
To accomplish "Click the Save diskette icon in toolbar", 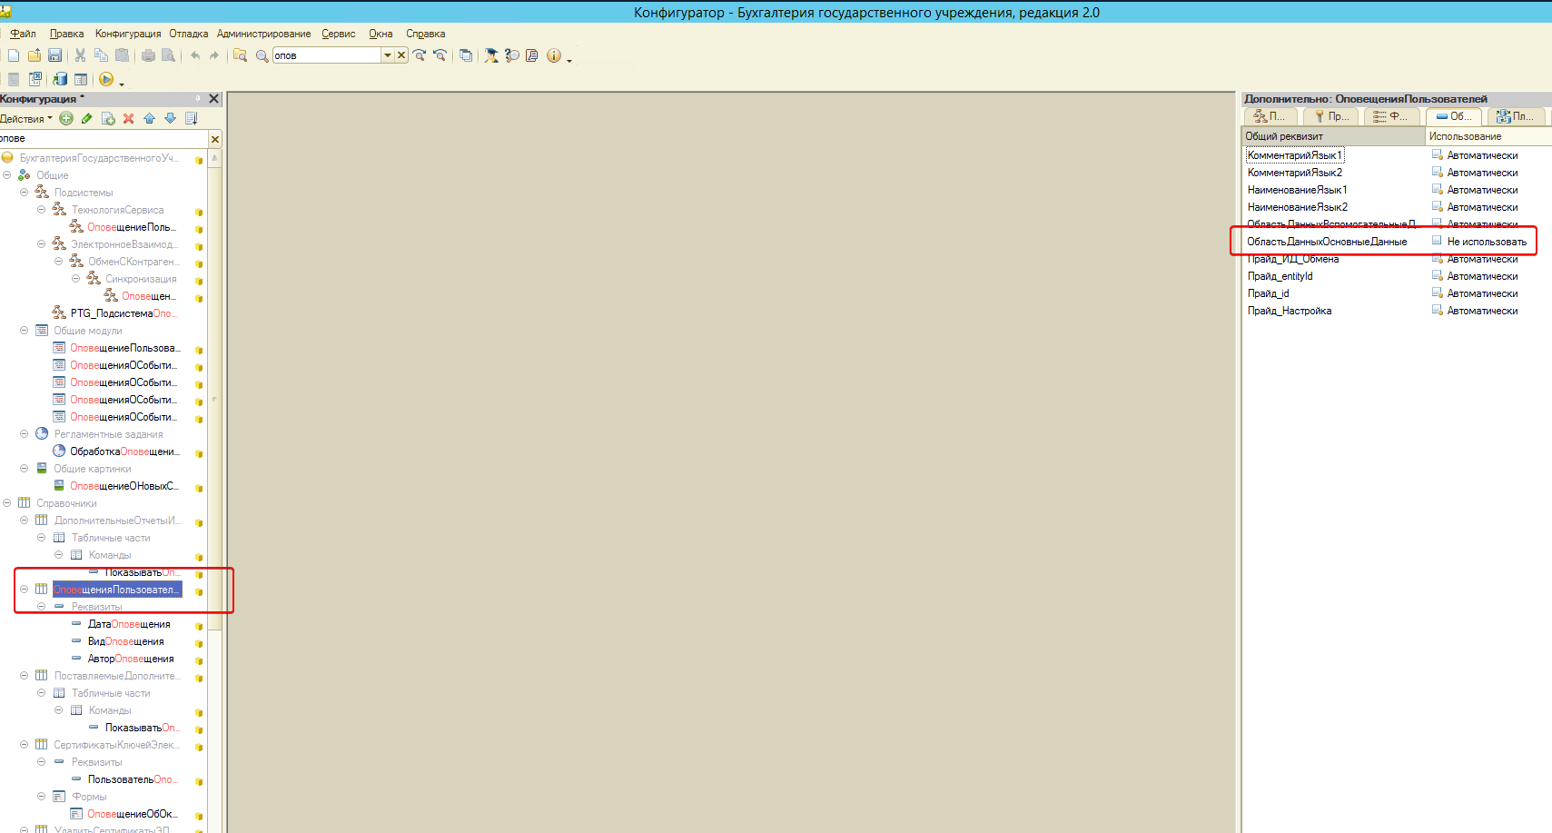I will coord(54,55).
